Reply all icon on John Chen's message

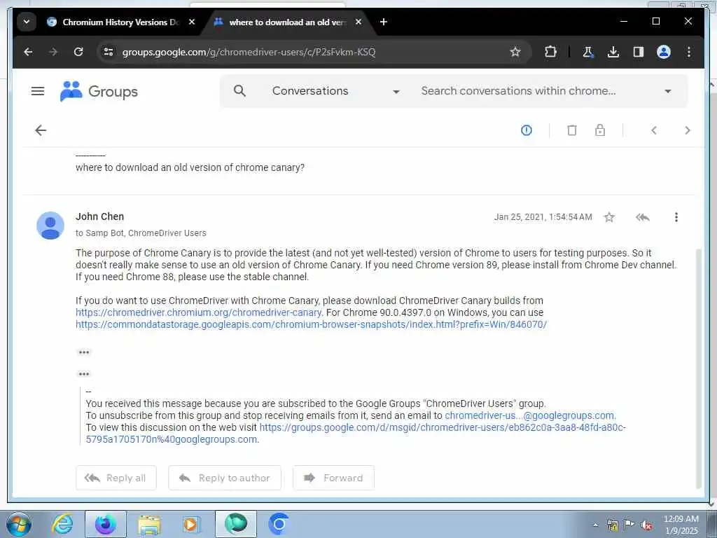(643, 217)
